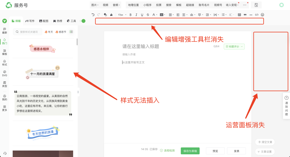Select the 感恩永相伴 style thumbnail
Image resolution: width=290 pixels, height=157 pixels.
pyautogui.click(x=43, y=48)
